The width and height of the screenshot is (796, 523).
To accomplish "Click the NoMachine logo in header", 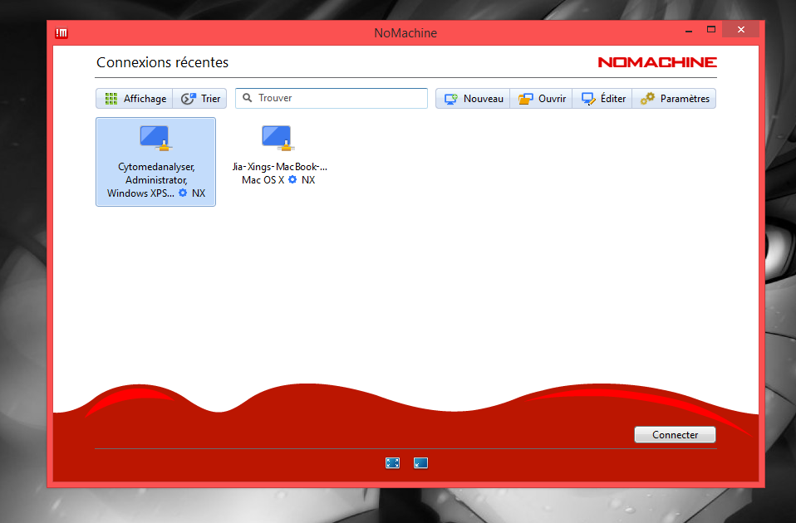I will click(x=656, y=62).
